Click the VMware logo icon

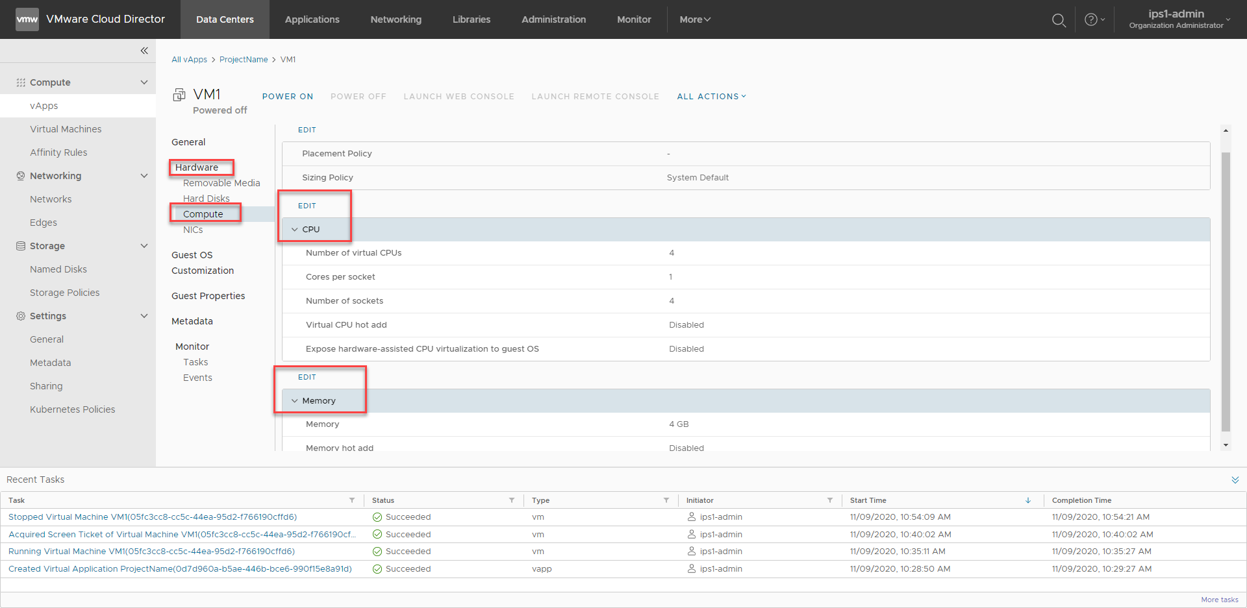27,19
